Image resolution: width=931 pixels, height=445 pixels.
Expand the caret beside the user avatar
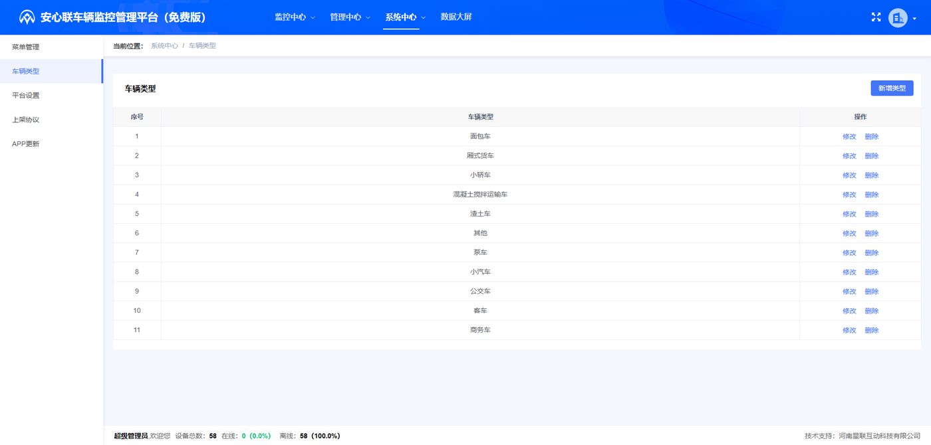pyautogui.click(x=914, y=19)
